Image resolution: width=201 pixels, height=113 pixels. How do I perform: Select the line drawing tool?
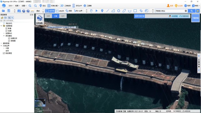108,11
